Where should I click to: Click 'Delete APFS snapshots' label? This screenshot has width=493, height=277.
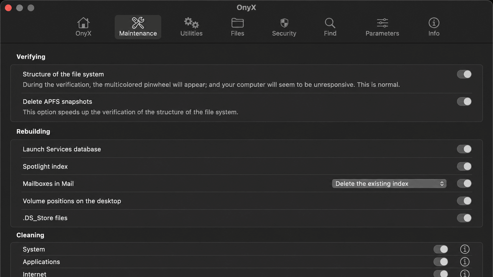pyautogui.click(x=57, y=102)
